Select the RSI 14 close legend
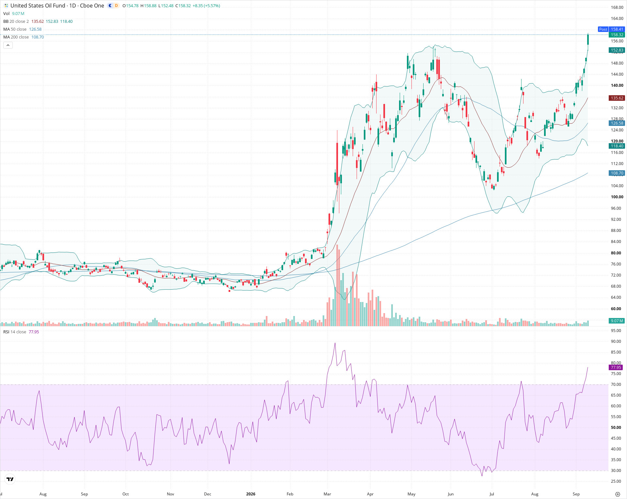This screenshot has height=499, width=627. click(x=15, y=332)
